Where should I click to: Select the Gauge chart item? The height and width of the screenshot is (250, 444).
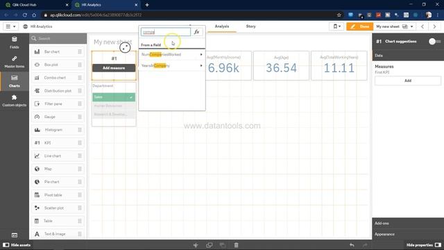tap(58, 117)
